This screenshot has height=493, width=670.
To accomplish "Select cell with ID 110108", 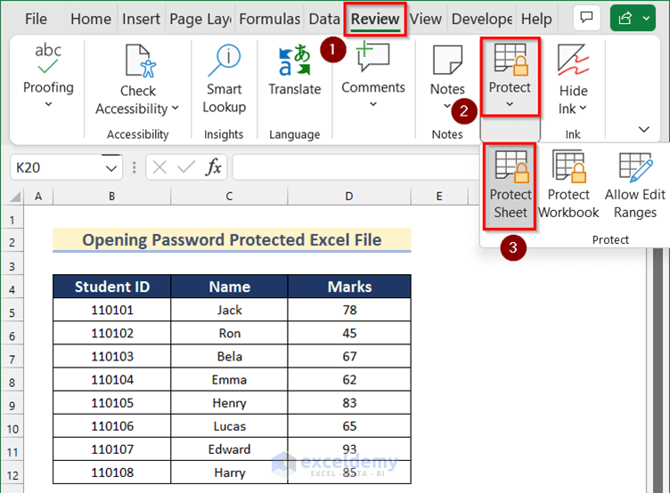I will [x=111, y=473].
